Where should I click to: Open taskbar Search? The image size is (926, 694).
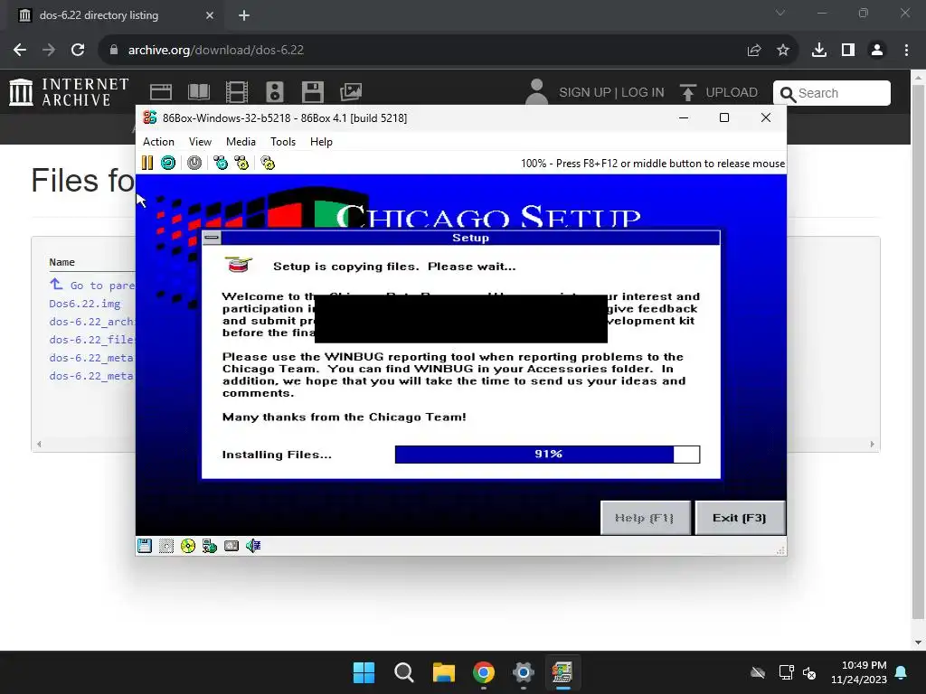(x=404, y=672)
